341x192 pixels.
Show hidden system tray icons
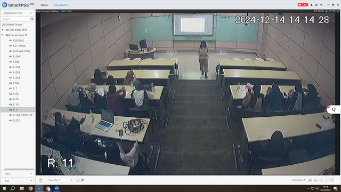coord(308,188)
